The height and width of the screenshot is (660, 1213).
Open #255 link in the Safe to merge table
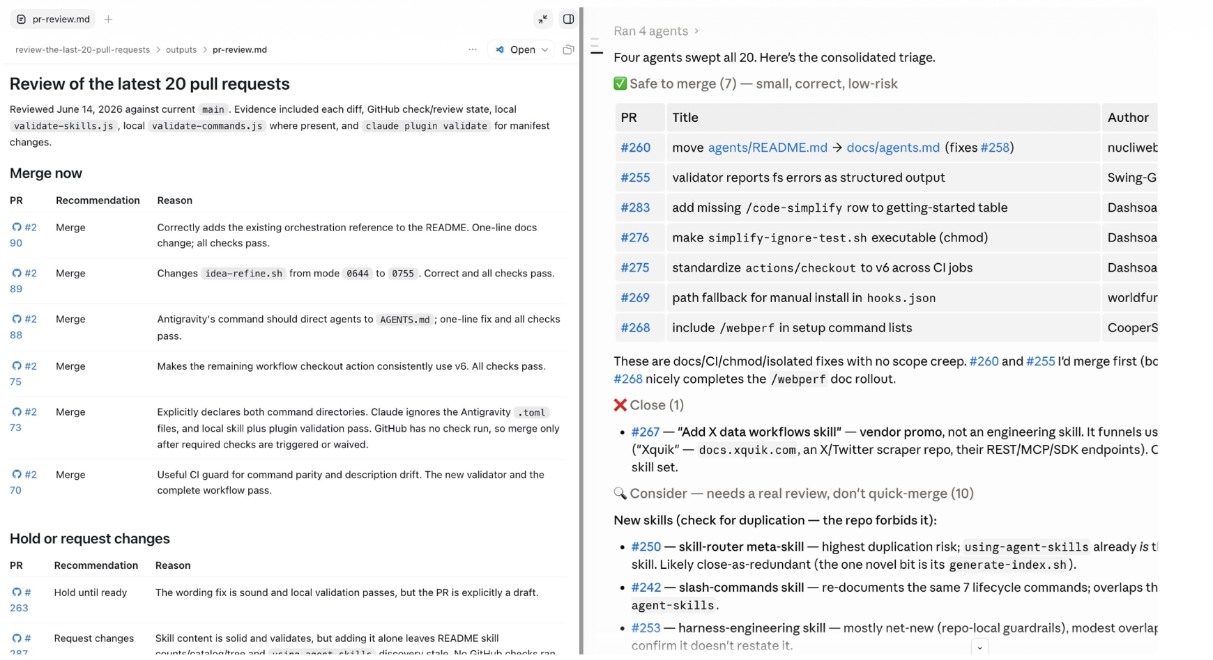coord(635,178)
